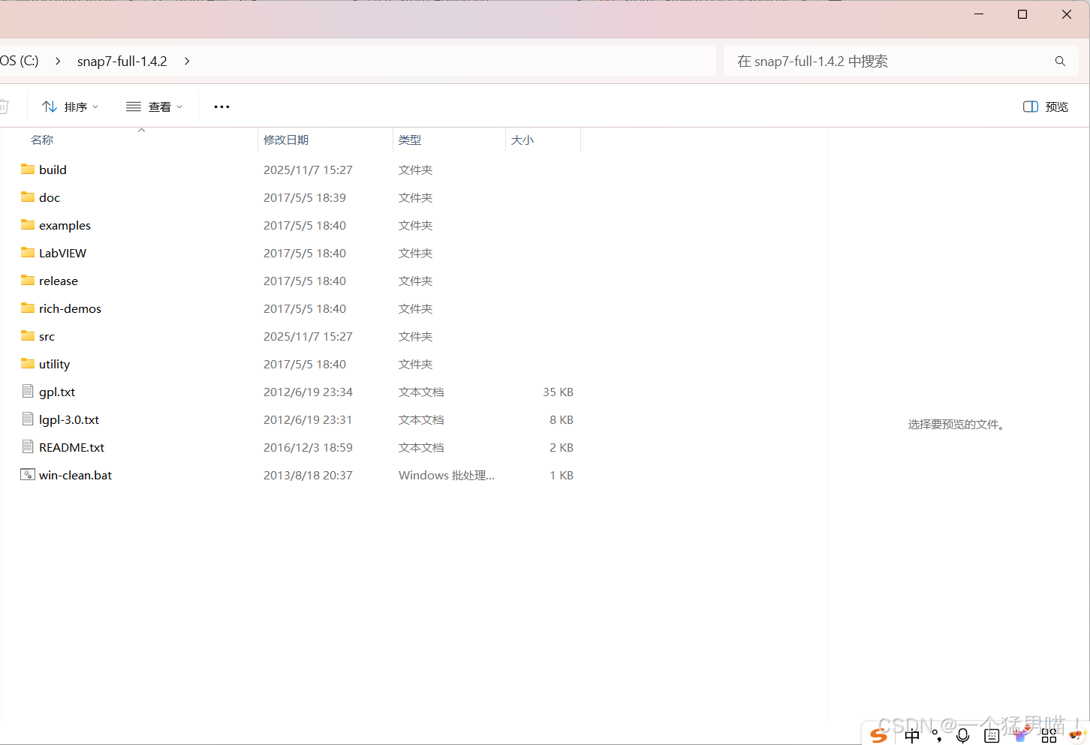Click the sort direction arrow above 名称

[x=141, y=130]
